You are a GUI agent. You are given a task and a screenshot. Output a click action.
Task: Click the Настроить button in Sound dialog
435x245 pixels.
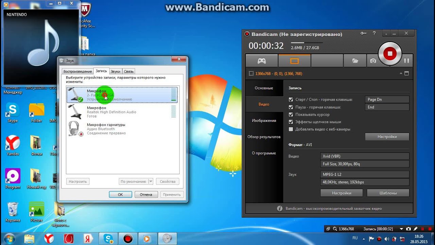pos(78,182)
